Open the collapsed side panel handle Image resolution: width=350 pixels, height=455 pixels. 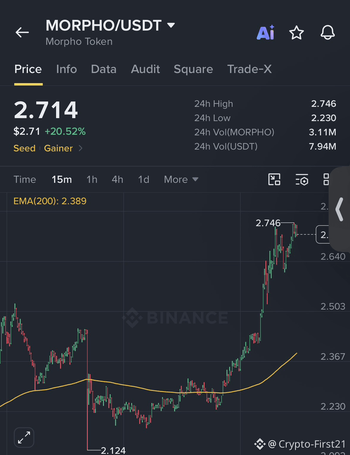tap(339, 210)
